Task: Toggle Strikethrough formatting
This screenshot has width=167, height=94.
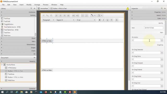Action: click(x=111, y=20)
